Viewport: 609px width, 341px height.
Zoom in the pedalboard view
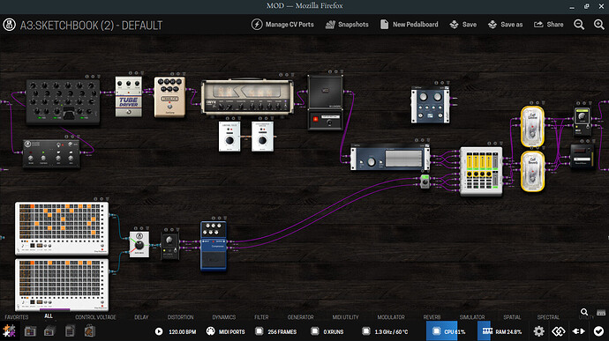coord(599,25)
